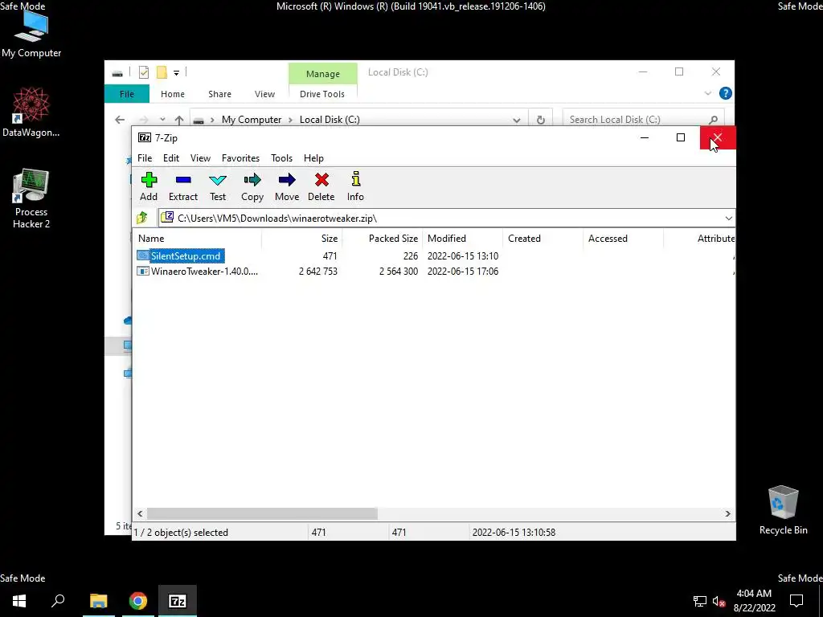Switch to the View tab in Explorer
823x617 pixels.
coord(264,94)
